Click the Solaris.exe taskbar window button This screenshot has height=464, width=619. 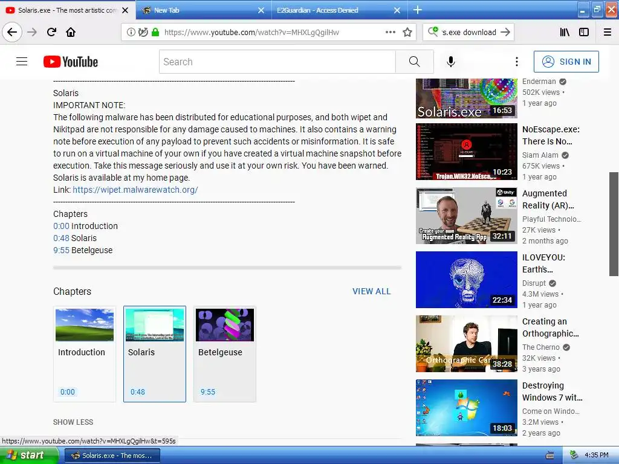pos(112,456)
